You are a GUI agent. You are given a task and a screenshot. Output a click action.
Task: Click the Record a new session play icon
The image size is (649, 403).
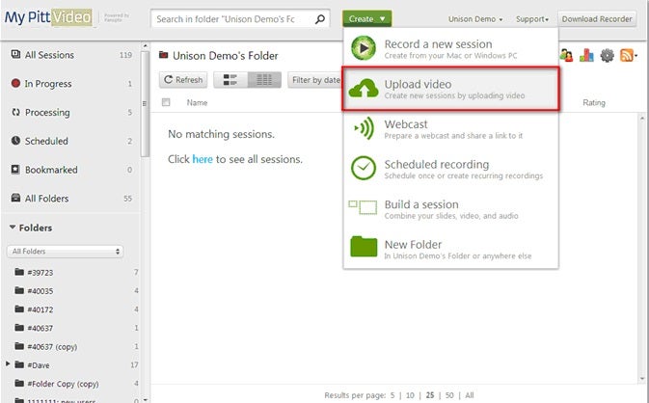pos(364,48)
